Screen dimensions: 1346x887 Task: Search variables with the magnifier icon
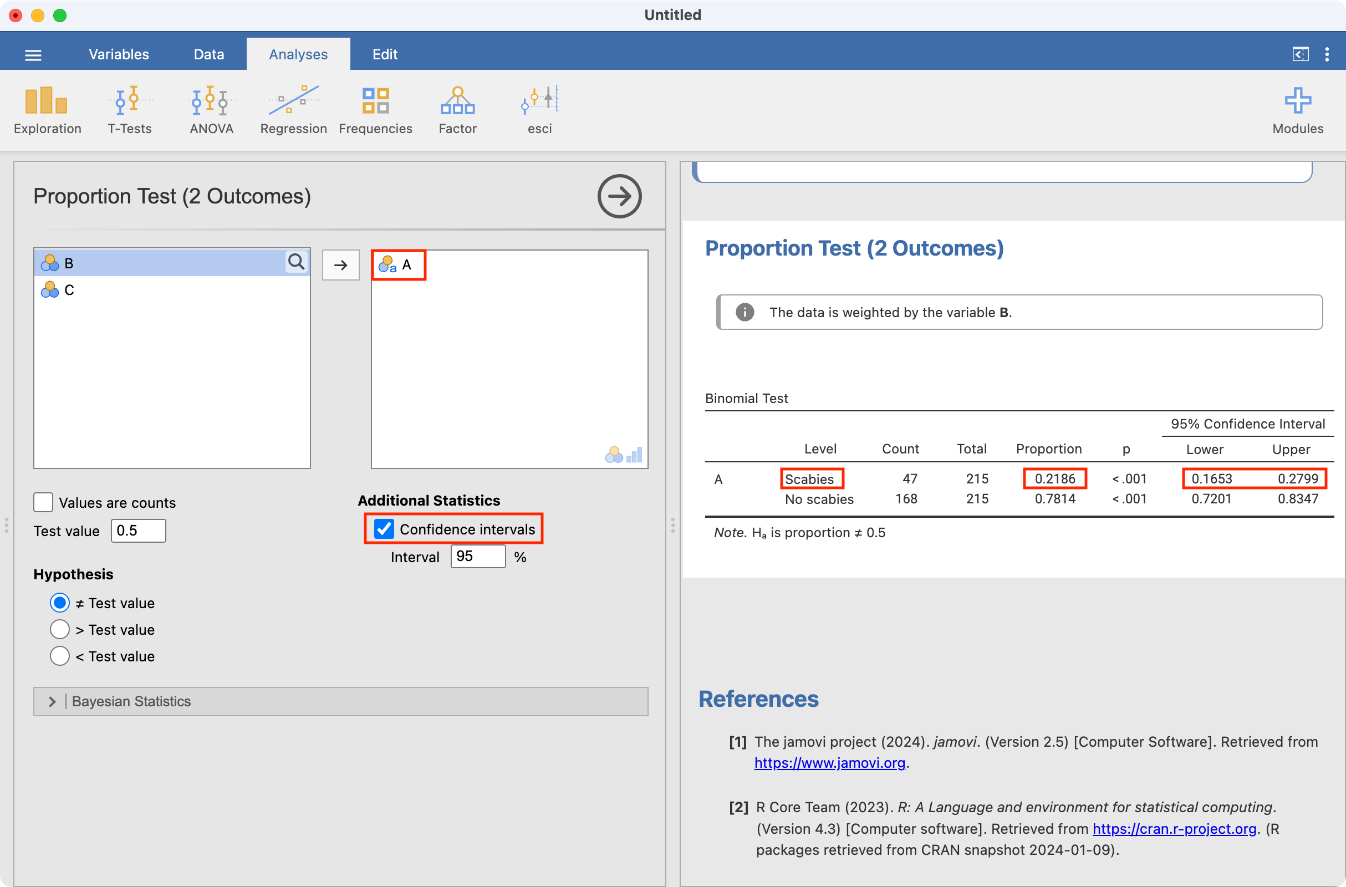click(x=297, y=262)
